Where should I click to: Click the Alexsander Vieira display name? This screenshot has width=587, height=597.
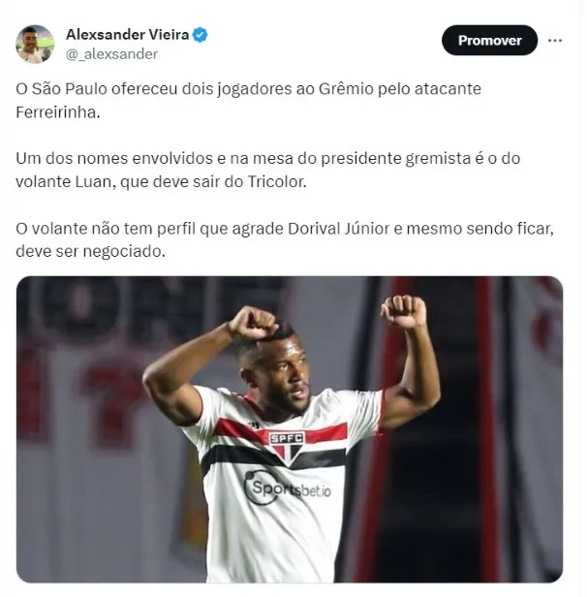click(x=128, y=35)
